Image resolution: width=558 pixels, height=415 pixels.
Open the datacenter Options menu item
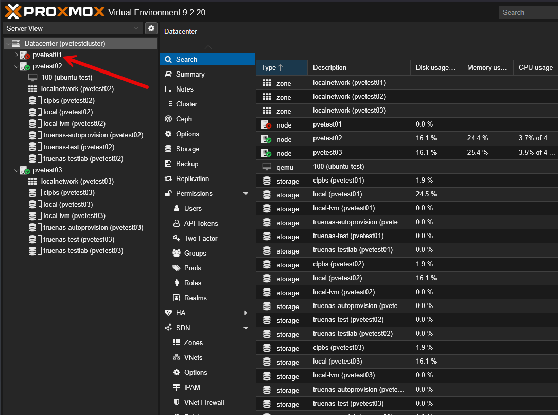[x=208, y=134]
